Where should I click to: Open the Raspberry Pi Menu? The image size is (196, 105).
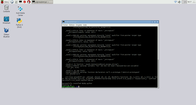pos(5,2)
